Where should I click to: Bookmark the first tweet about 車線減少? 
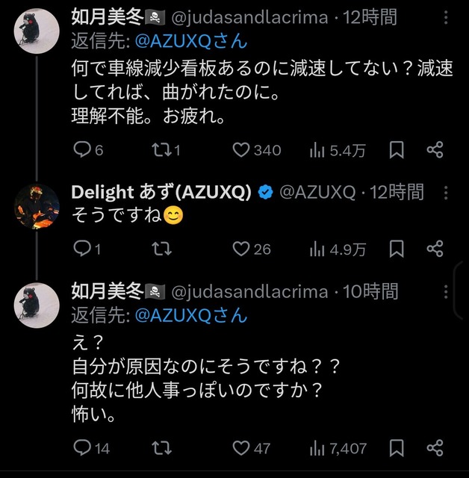pyautogui.click(x=397, y=150)
